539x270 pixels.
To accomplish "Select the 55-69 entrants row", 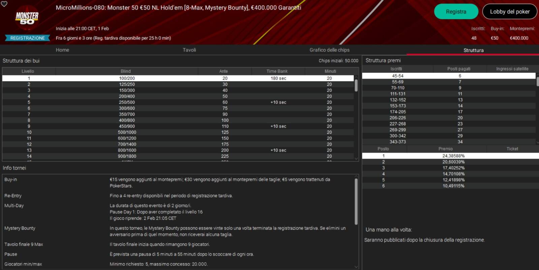I will [398, 82].
